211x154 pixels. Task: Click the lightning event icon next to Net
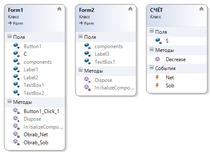(x=157, y=77)
